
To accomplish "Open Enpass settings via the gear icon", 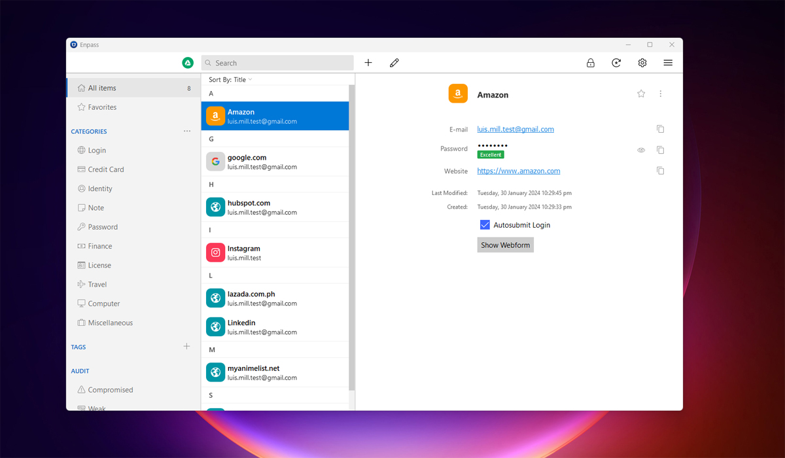I will point(642,62).
